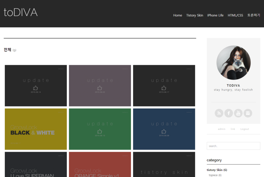The image size is (264, 177).
Task: Click the thumbs-up icon on the 2015.08.08 post
Action: (164, 131)
